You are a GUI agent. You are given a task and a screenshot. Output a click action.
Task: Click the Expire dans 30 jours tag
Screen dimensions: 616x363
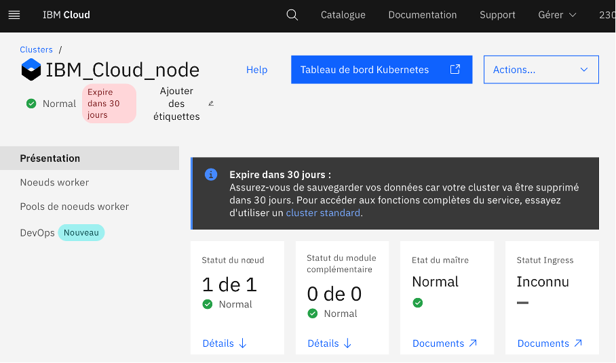[109, 104]
